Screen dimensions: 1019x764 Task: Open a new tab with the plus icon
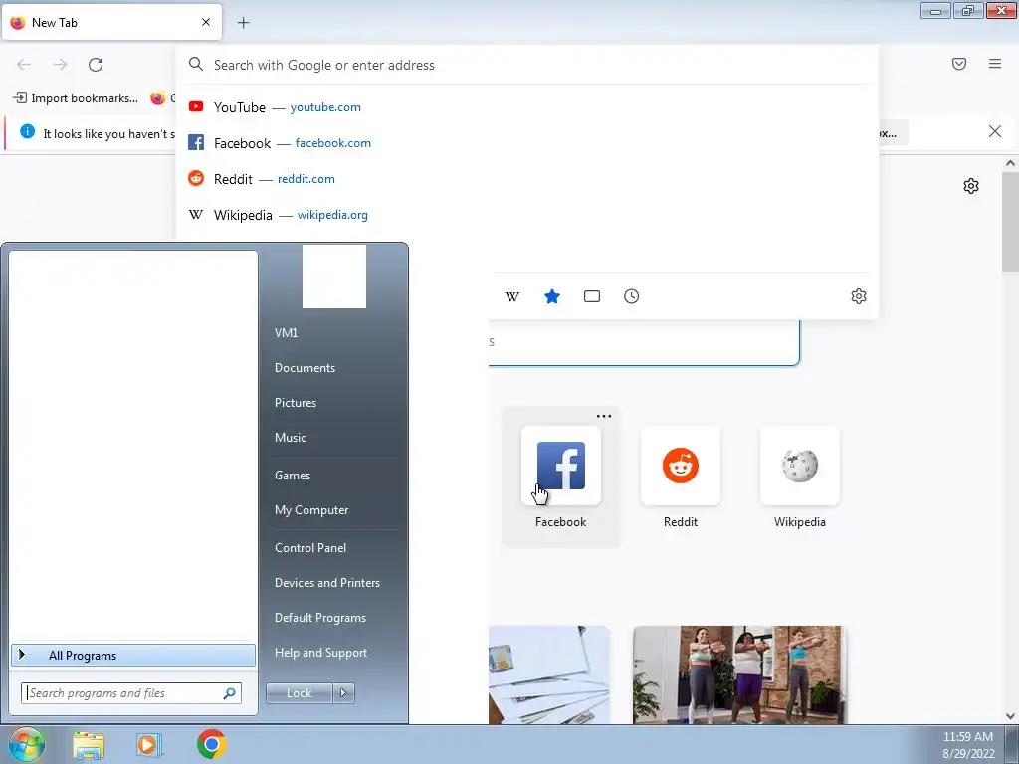pyautogui.click(x=243, y=23)
